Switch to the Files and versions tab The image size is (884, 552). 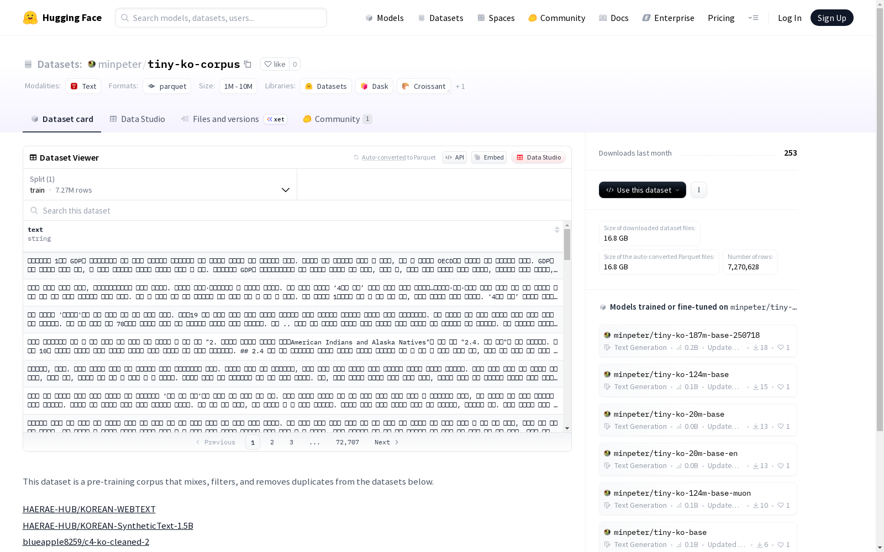tap(234, 119)
